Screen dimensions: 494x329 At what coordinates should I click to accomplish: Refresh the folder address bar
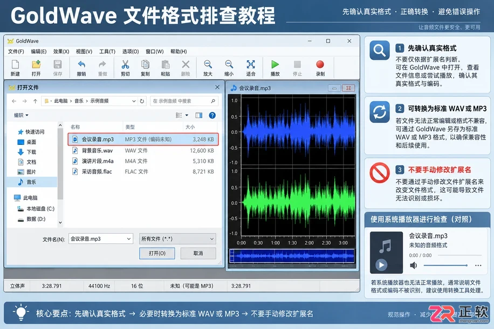142,101
